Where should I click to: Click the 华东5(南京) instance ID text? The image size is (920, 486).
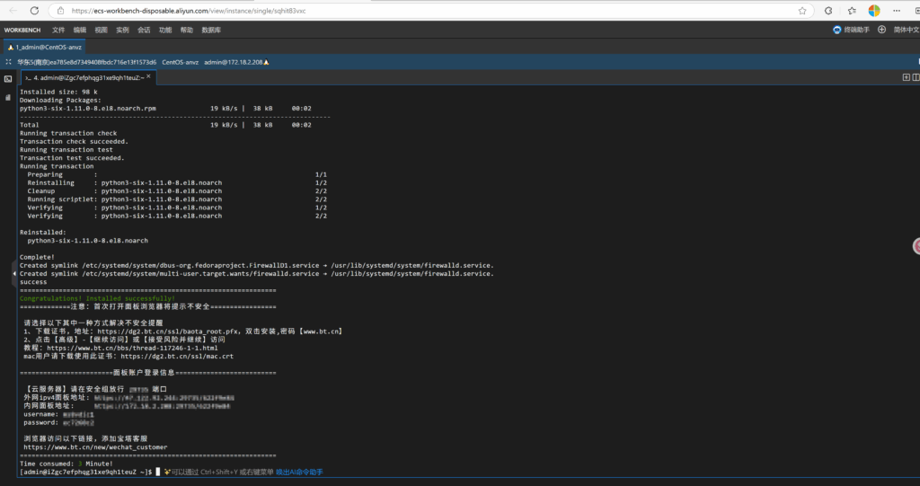(x=87, y=62)
